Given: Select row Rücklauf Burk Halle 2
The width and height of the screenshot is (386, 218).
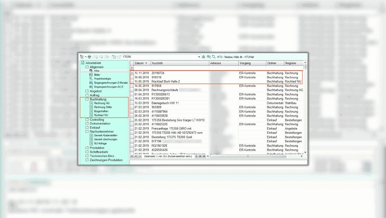Looking at the screenshot, I should [x=166, y=81].
